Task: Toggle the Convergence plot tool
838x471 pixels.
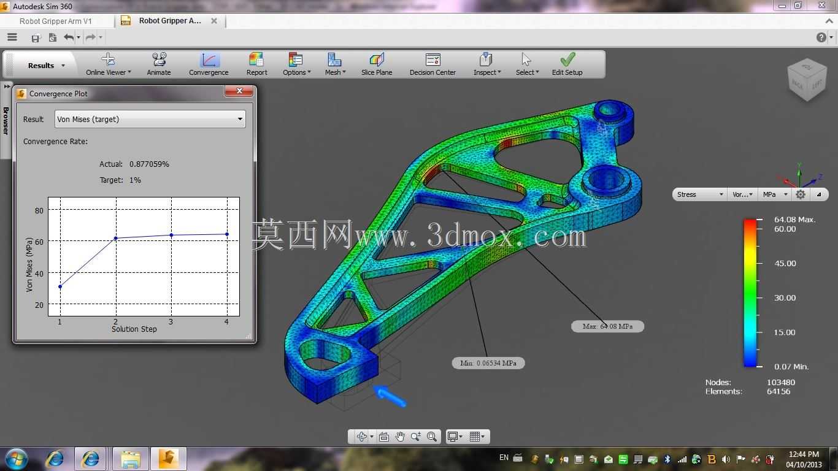Action: click(x=209, y=64)
